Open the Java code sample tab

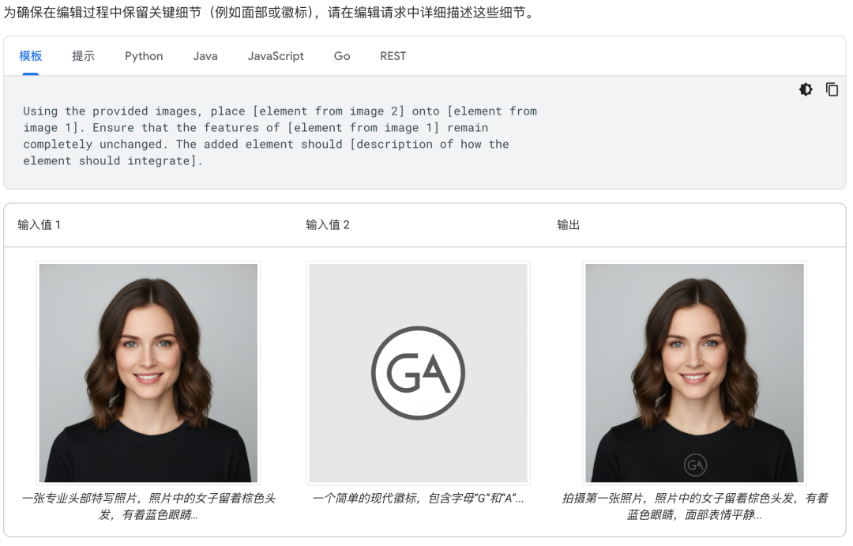[x=205, y=56]
